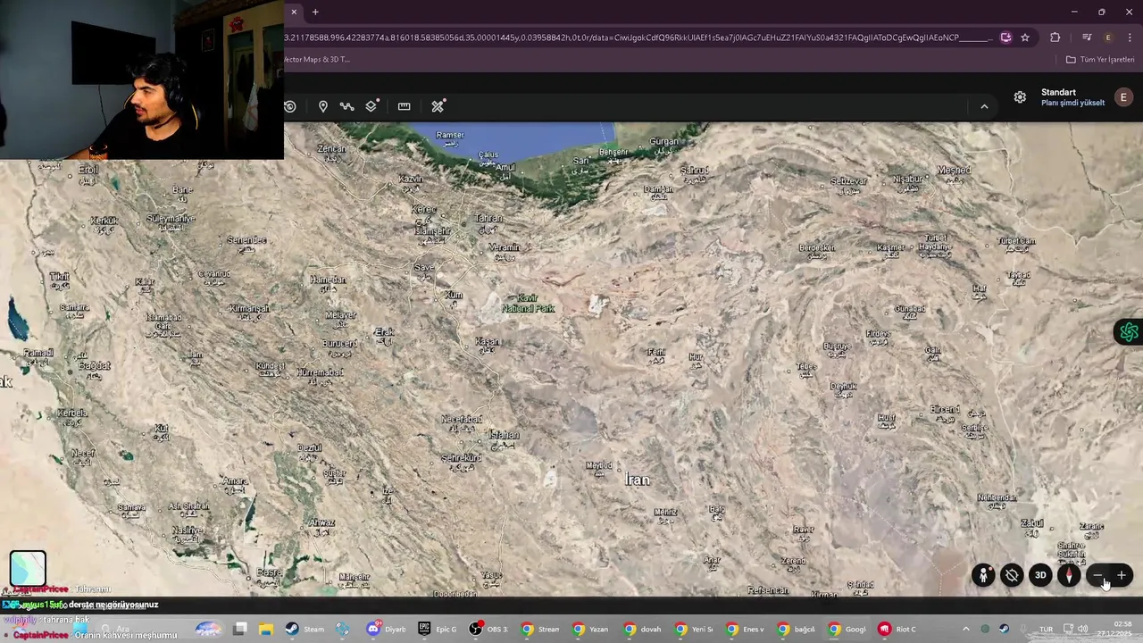Screen dimensions: 1143x643
Task: Click the Kavir National Park label
Action: pos(529,304)
